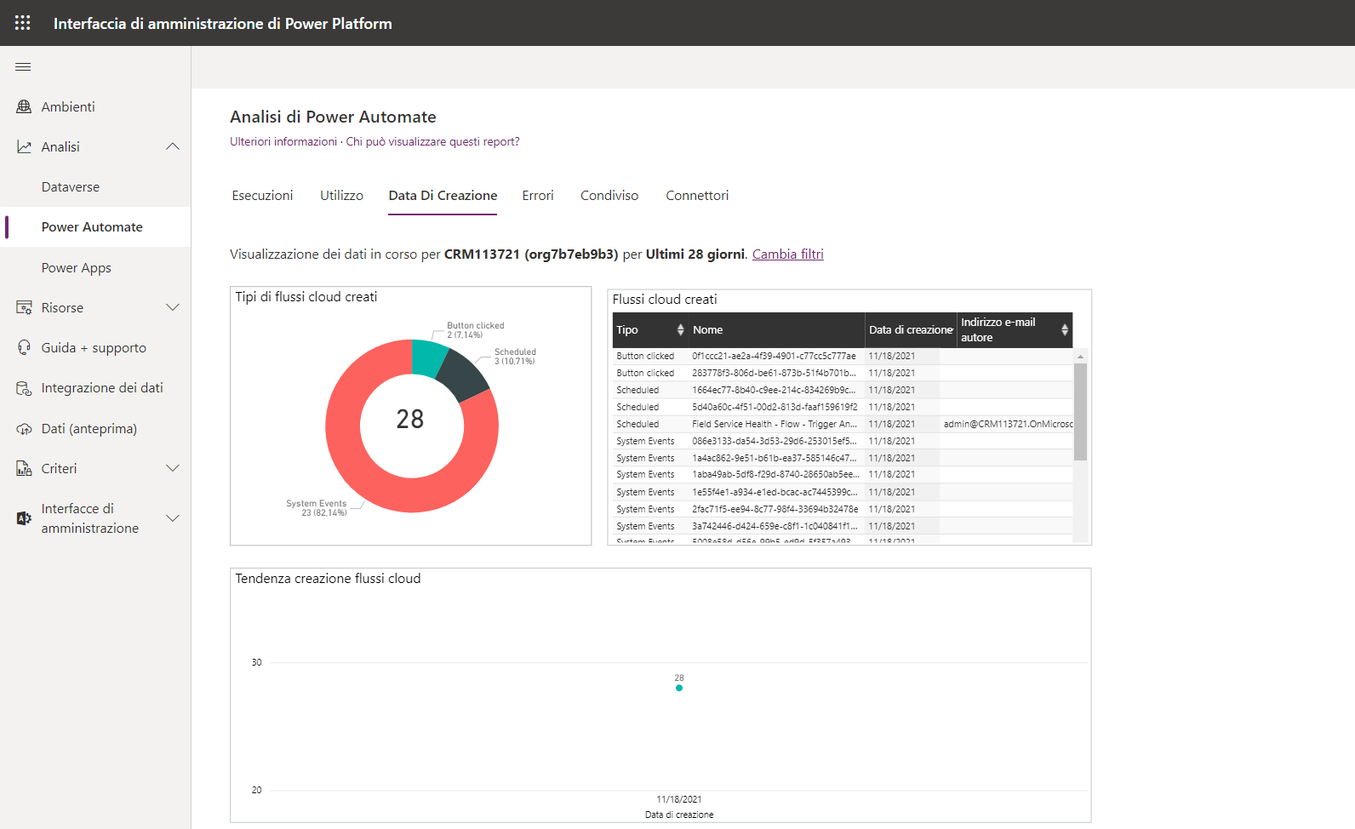The height and width of the screenshot is (829, 1355).
Task: Click cell '1aba49ab-5df8-f29d-8740-28650ab5ee...'
Action: tap(775, 474)
